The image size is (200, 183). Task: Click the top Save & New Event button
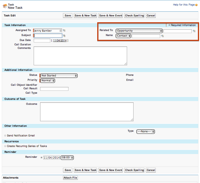pos(111,16)
